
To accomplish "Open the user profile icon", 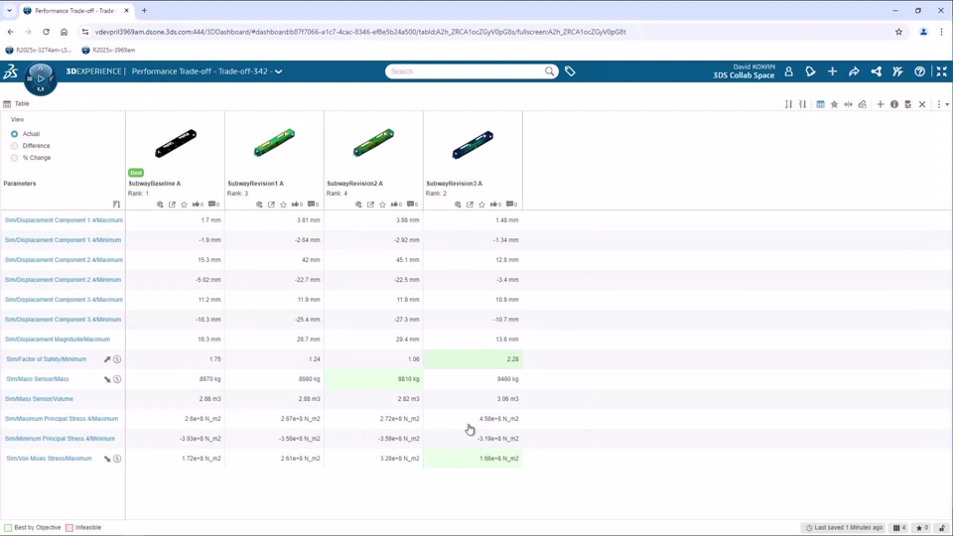I will pos(789,71).
